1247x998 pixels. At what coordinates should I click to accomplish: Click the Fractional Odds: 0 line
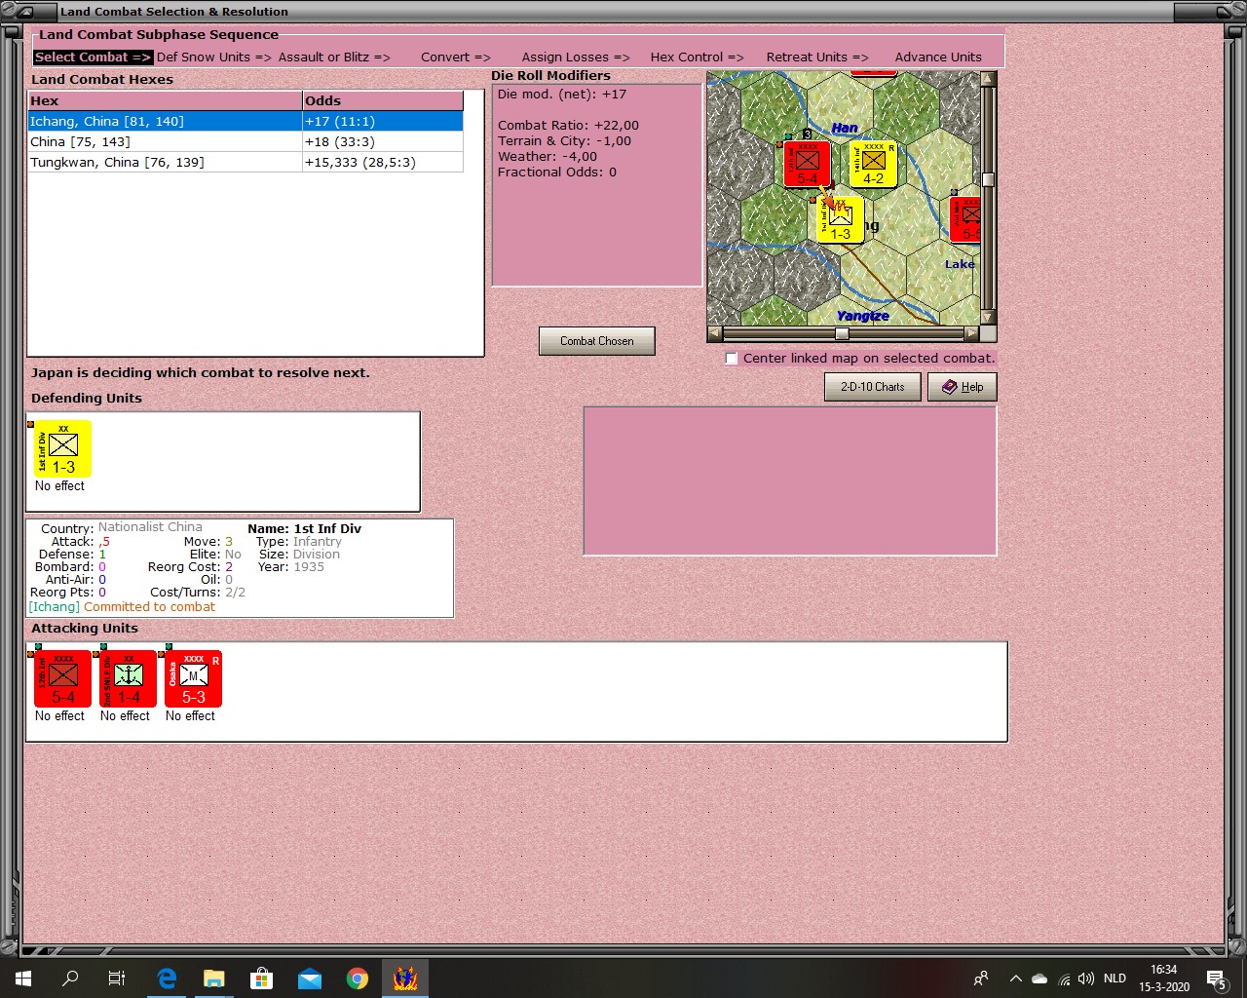pyautogui.click(x=557, y=173)
